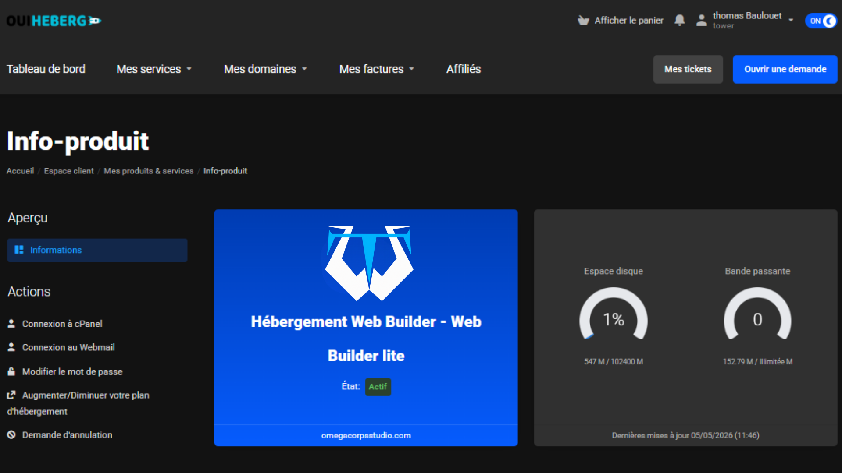
Task: Expand the Mes domaines menu
Action: pyautogui.click(x=265, y=69)
